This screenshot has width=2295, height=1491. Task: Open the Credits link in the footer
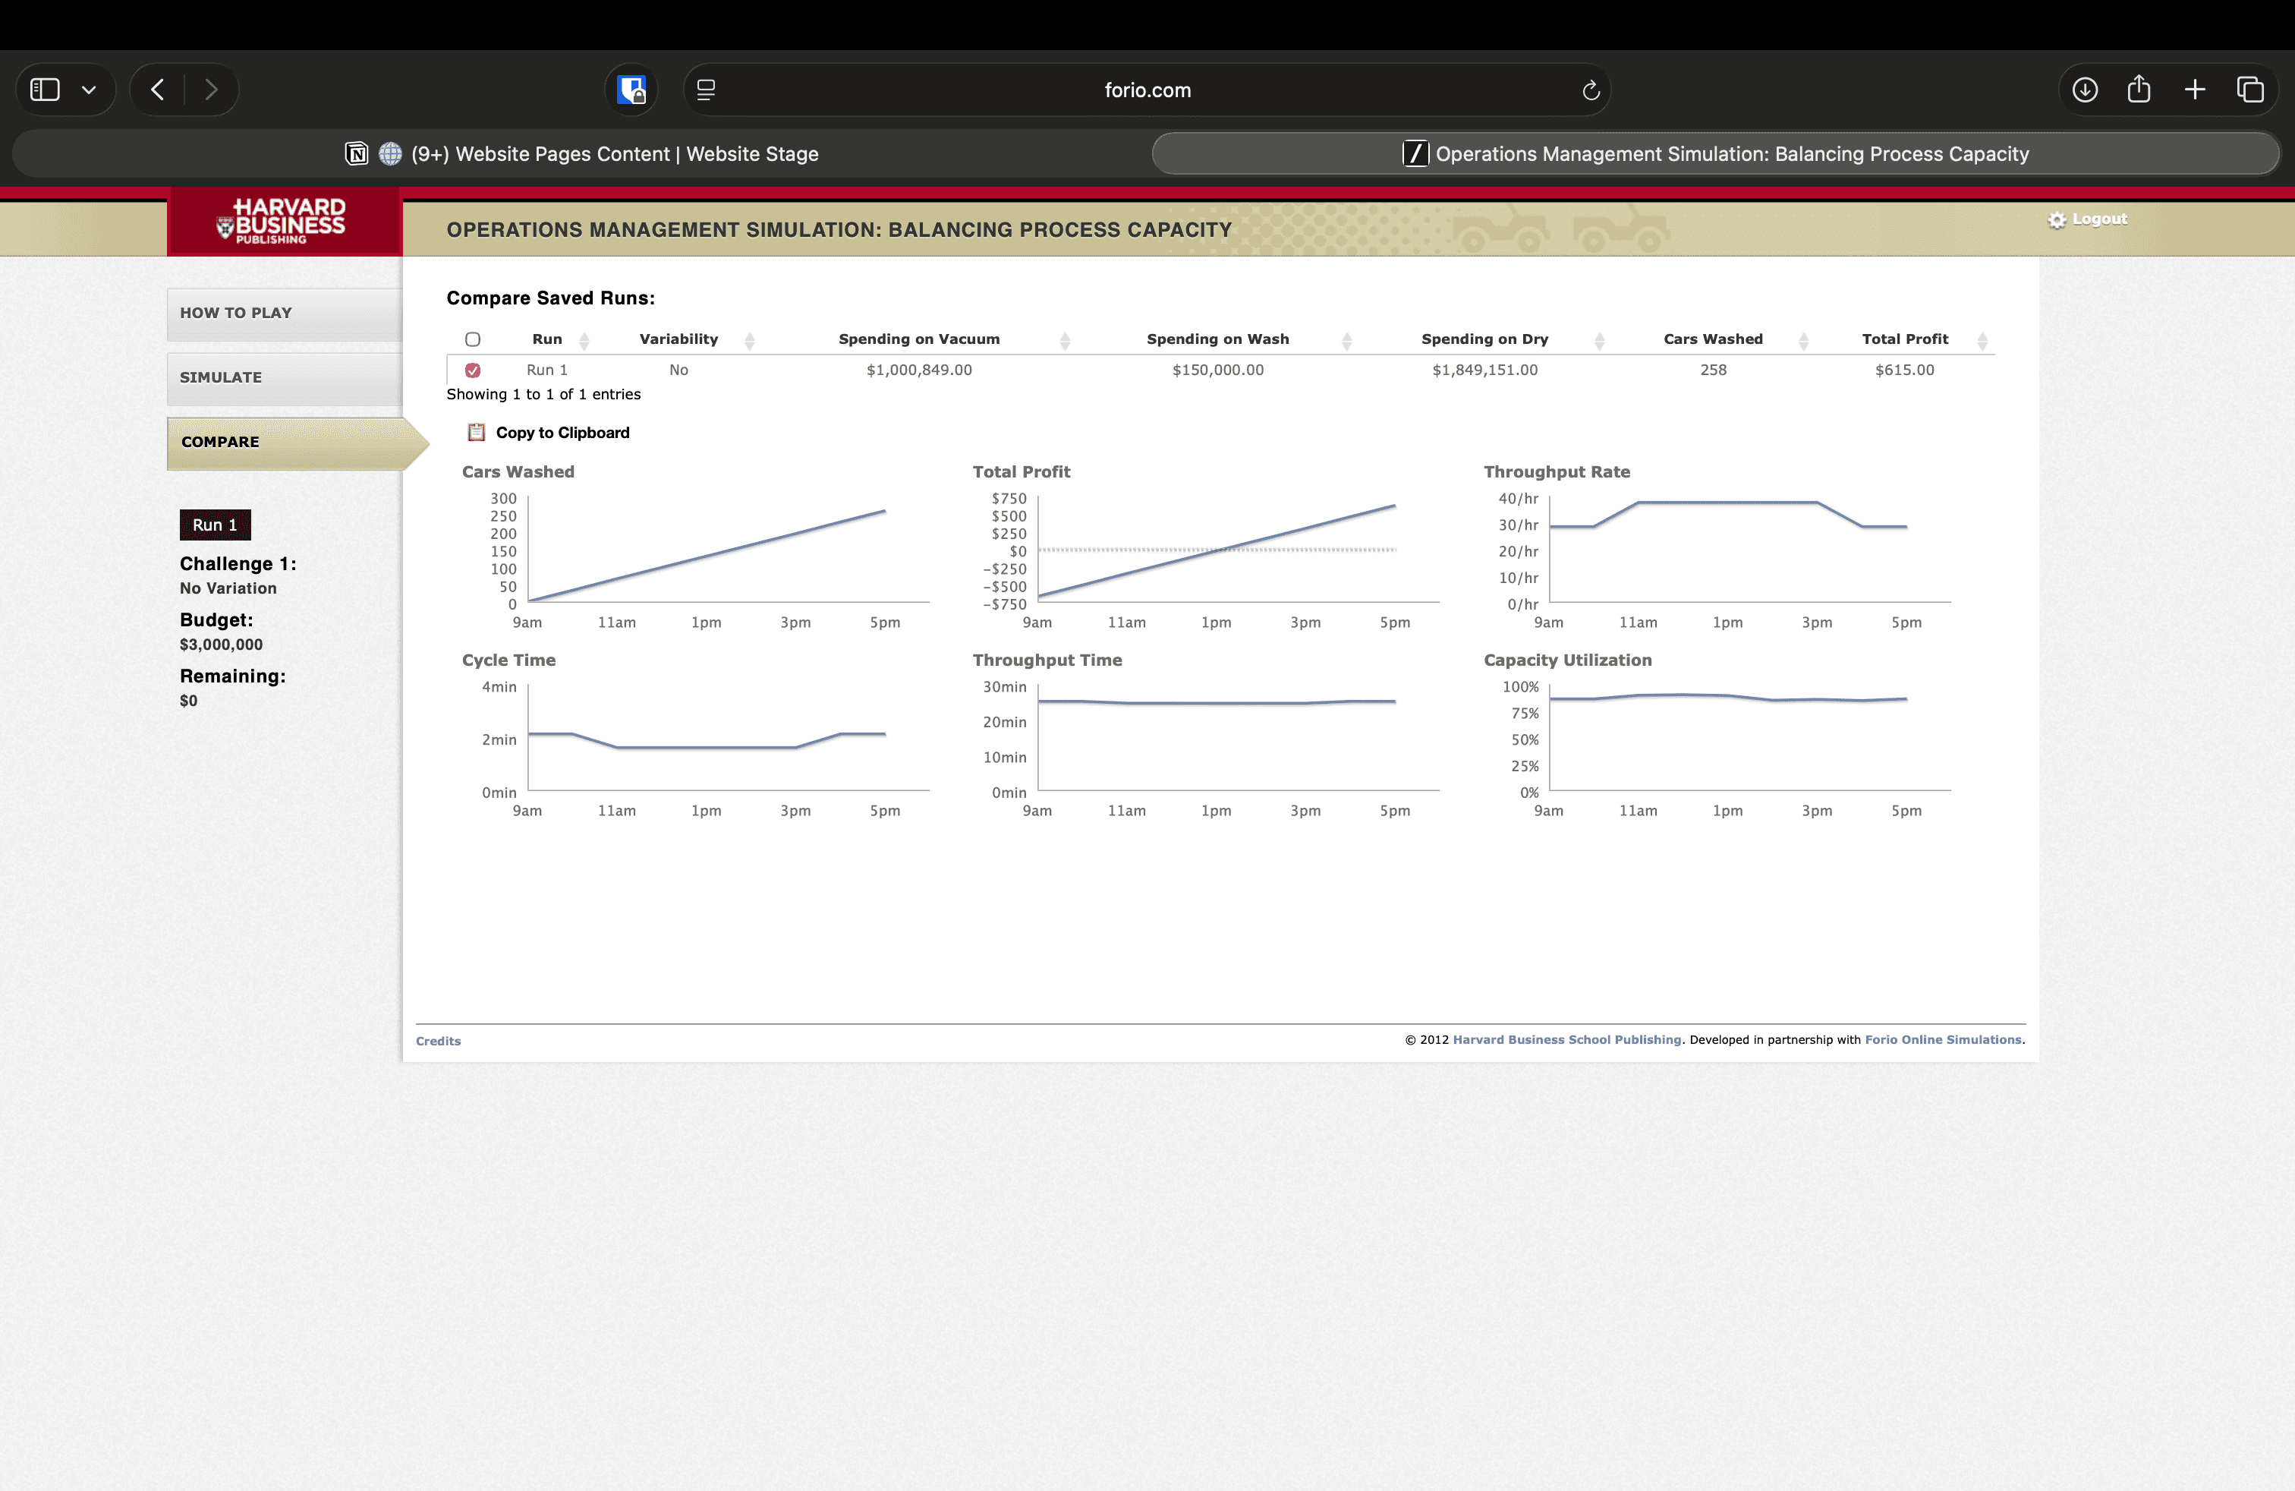(x=438, y=1041)
